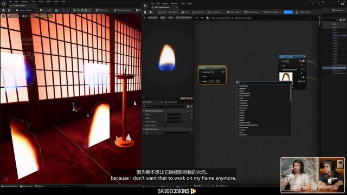Focus the node search field in the context menu
Image resolution: width=347 pixels, height=195 pixels.
264,83
